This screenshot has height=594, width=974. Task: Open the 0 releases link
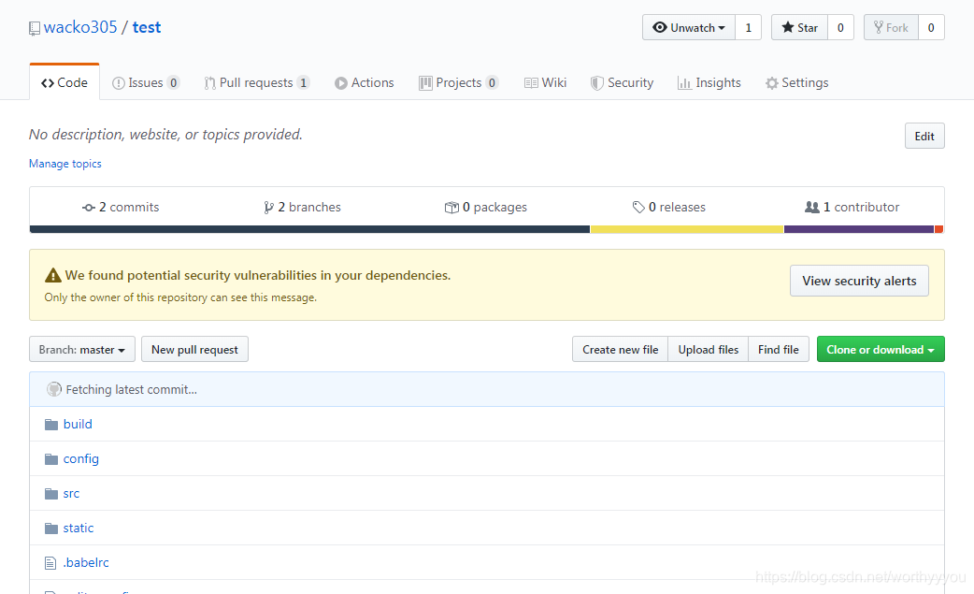coord(669,207)
